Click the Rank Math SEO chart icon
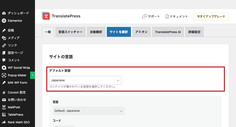This screenshot has height=127, width=236. [4, 122]
